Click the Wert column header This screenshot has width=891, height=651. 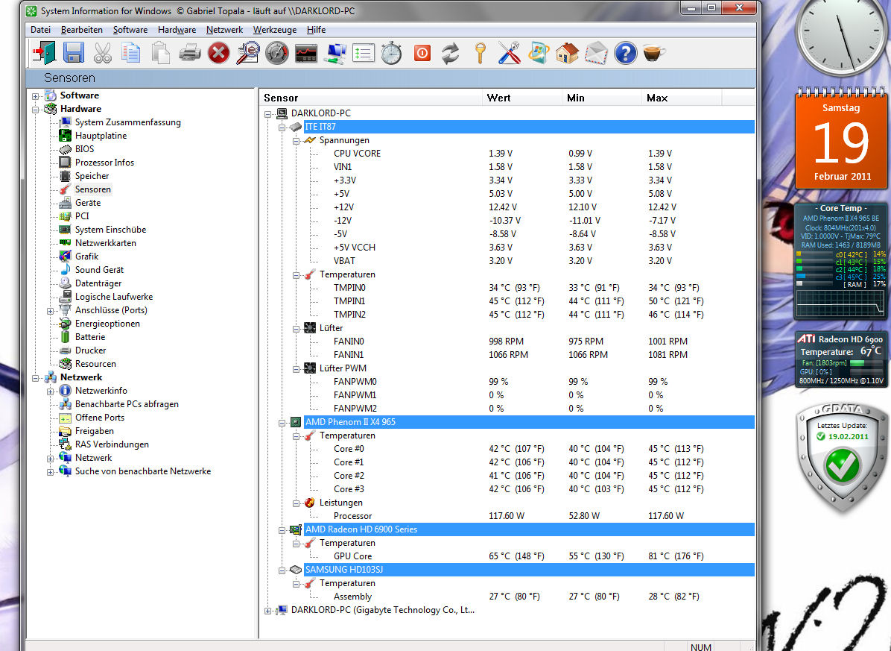click(x=521, y=98)
